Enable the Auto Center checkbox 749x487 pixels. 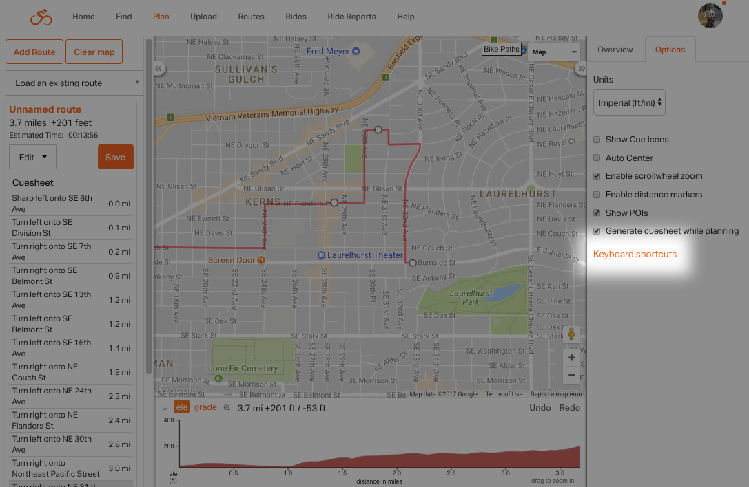point(597,158)
